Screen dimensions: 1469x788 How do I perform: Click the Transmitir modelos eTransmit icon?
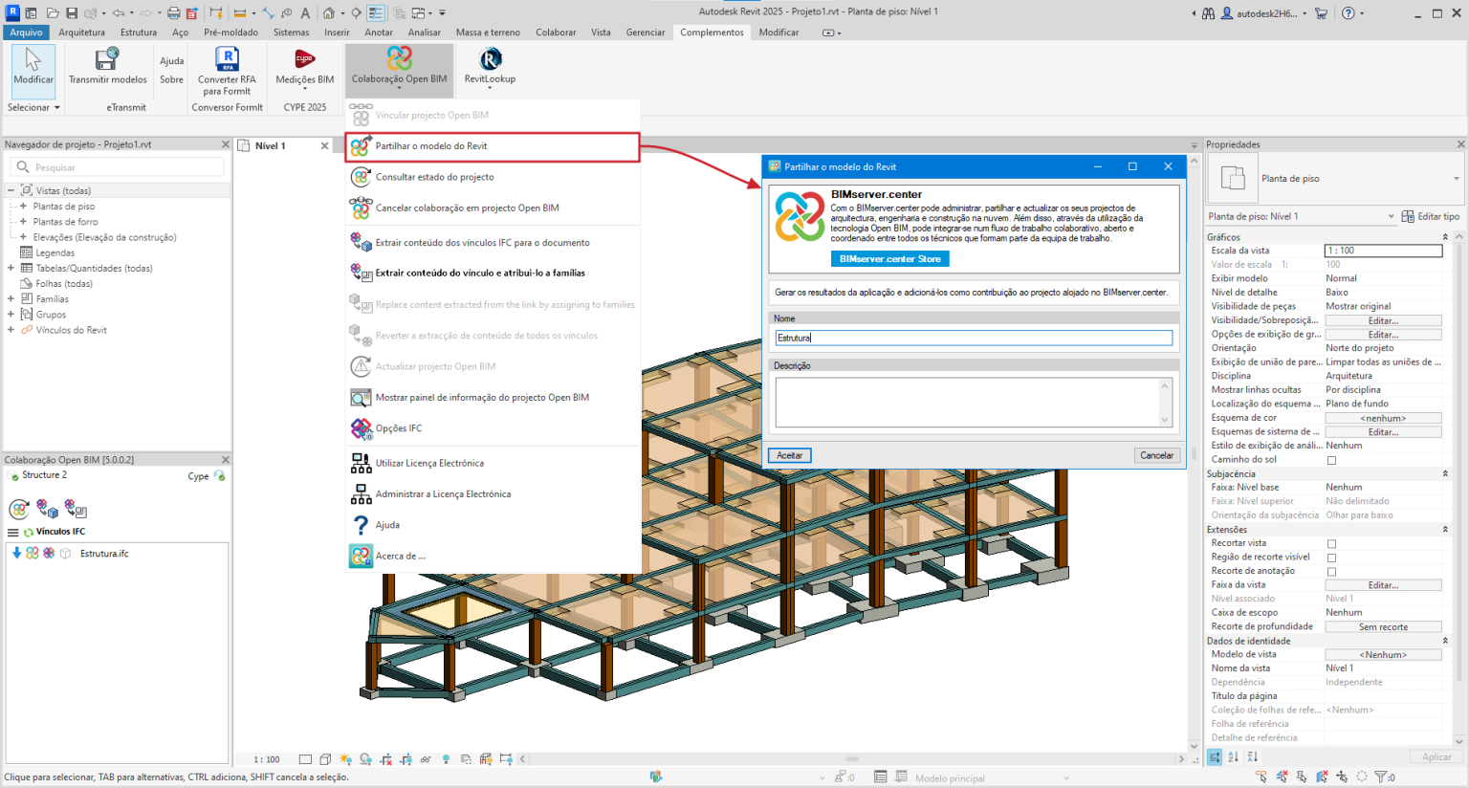107,60
